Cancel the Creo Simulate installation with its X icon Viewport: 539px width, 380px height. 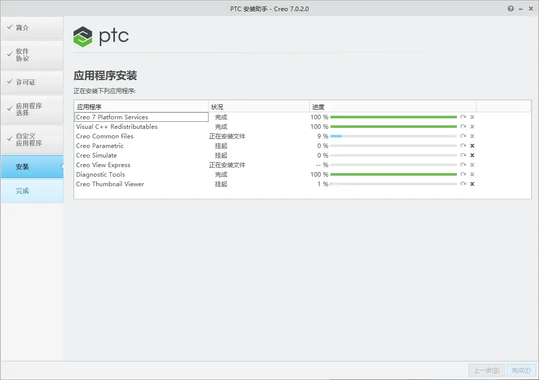tap(472, 156)
